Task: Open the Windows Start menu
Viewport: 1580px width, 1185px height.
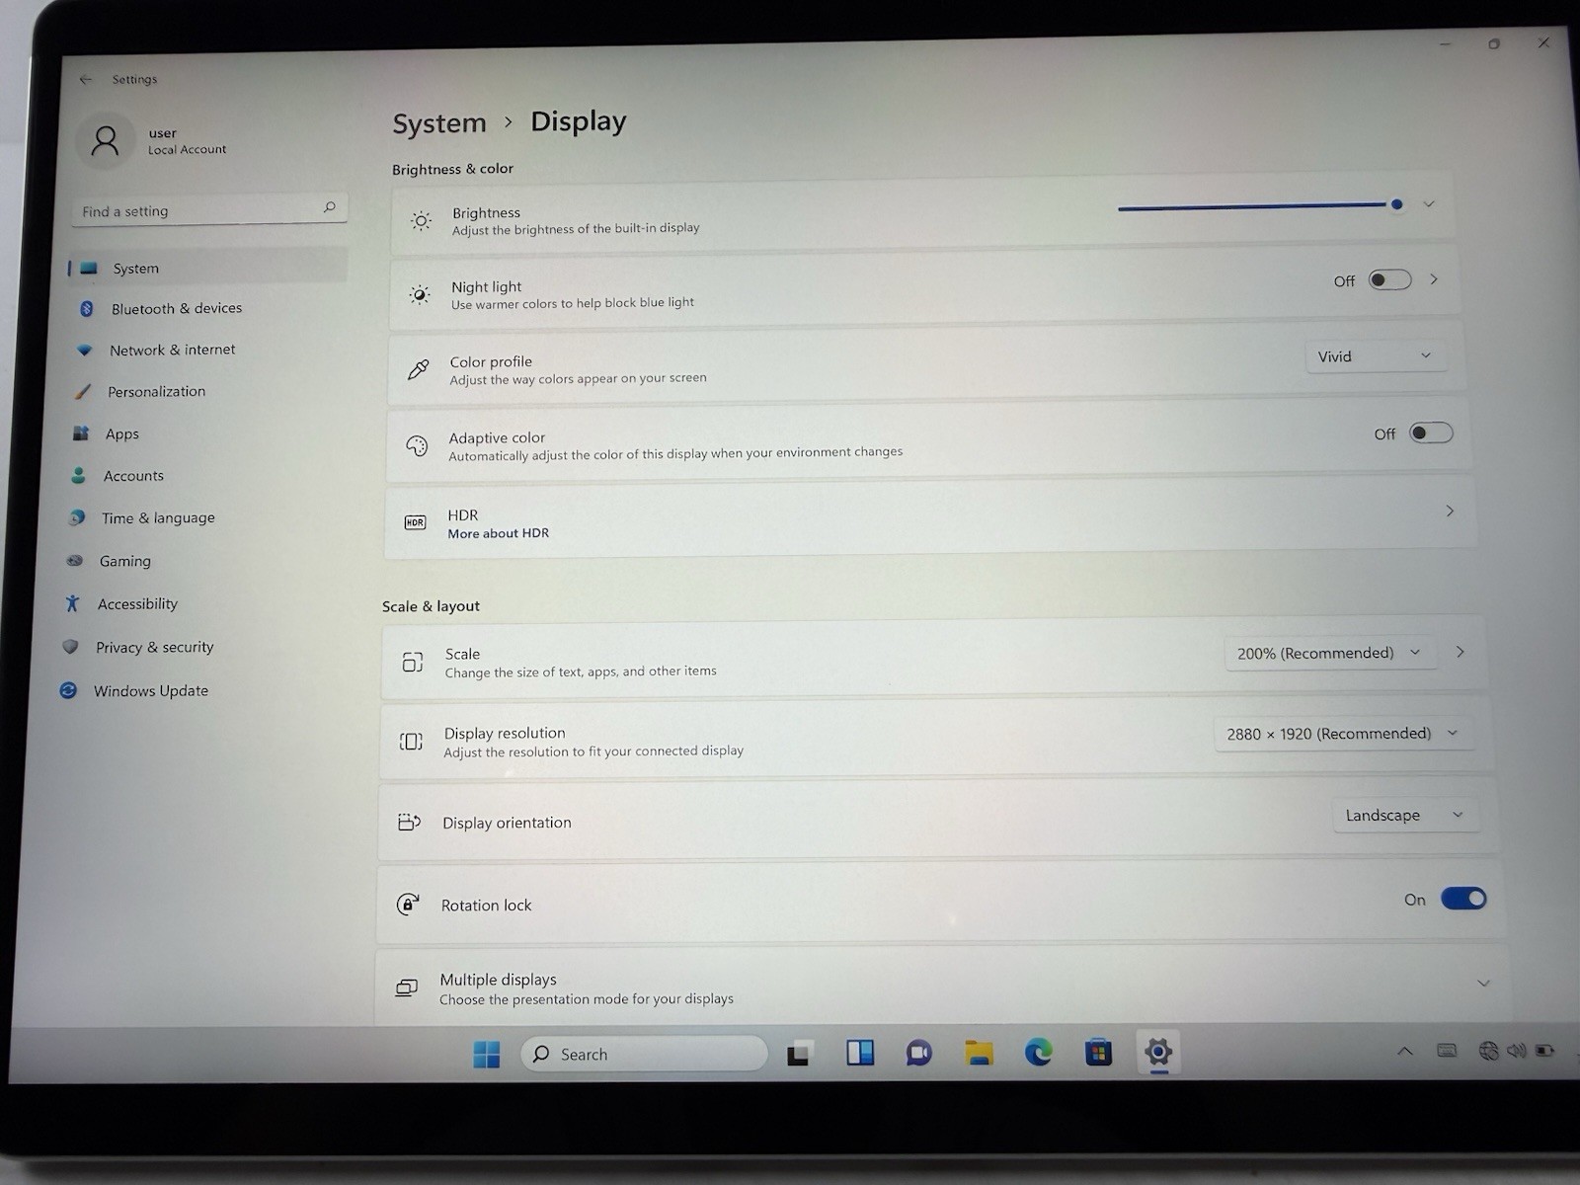Action: 486,1054
